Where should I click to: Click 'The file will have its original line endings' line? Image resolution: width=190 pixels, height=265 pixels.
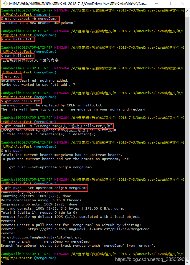(x=73, y=109)
